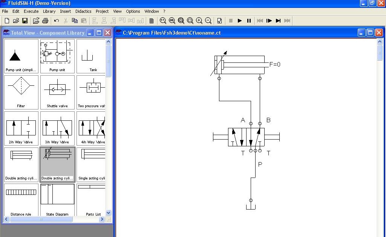Reset simulation to start icon

pyautogui.click(x=260, y=21)
